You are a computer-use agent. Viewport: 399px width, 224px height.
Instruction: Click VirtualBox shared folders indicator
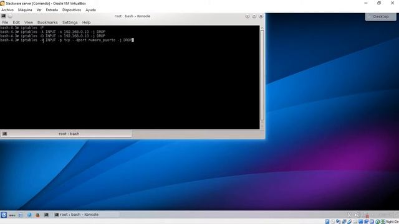[355, 222]
